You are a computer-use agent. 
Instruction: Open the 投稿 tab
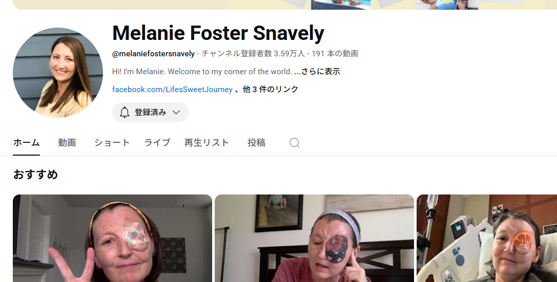tap(257, 143)
